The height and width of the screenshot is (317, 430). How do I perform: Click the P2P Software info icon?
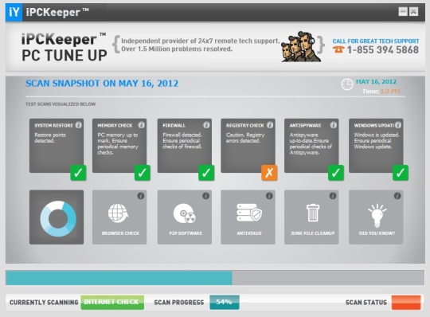coord(205,196)
